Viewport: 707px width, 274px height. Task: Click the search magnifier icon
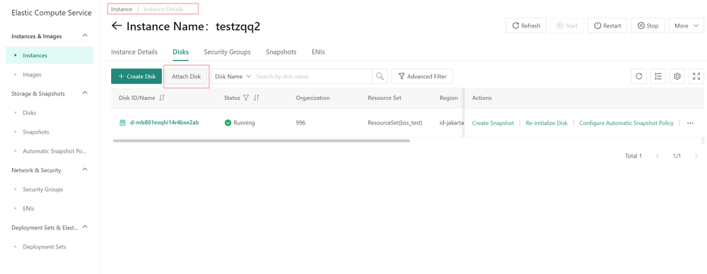[x=380, y=76]
